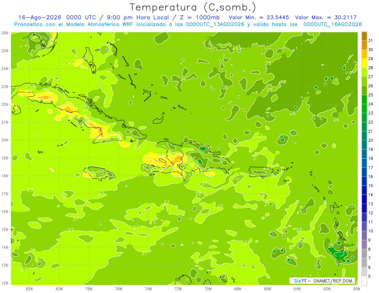The width and height of the screenshot is (379, 293).
Task: Pick the dark orange swatch above 31
Action: [364, 36]
